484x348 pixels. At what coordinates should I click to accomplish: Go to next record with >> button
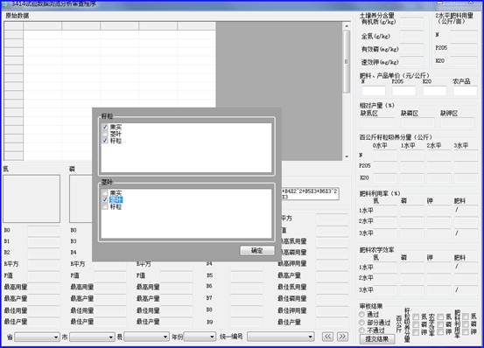point(342,337)
